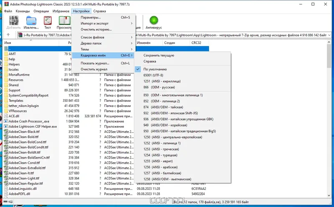334x207 pixels.
Task: Select the AdobePDFL.dll row
Action: 106,194
